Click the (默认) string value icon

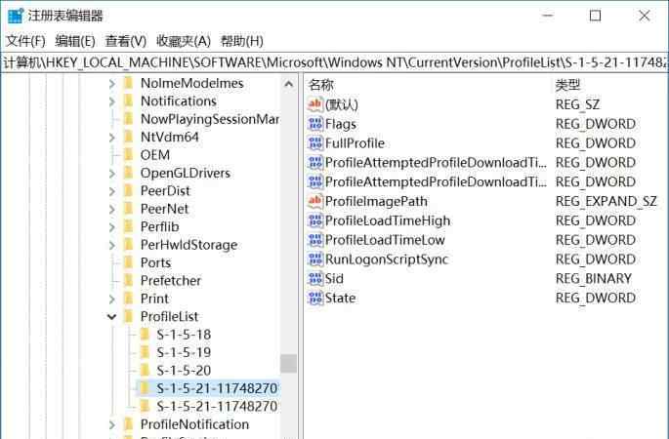coord(315,104)
